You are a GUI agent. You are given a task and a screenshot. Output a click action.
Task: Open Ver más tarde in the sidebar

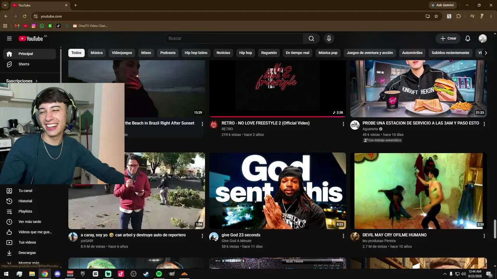pyautogui.click(x=30, y=222)
